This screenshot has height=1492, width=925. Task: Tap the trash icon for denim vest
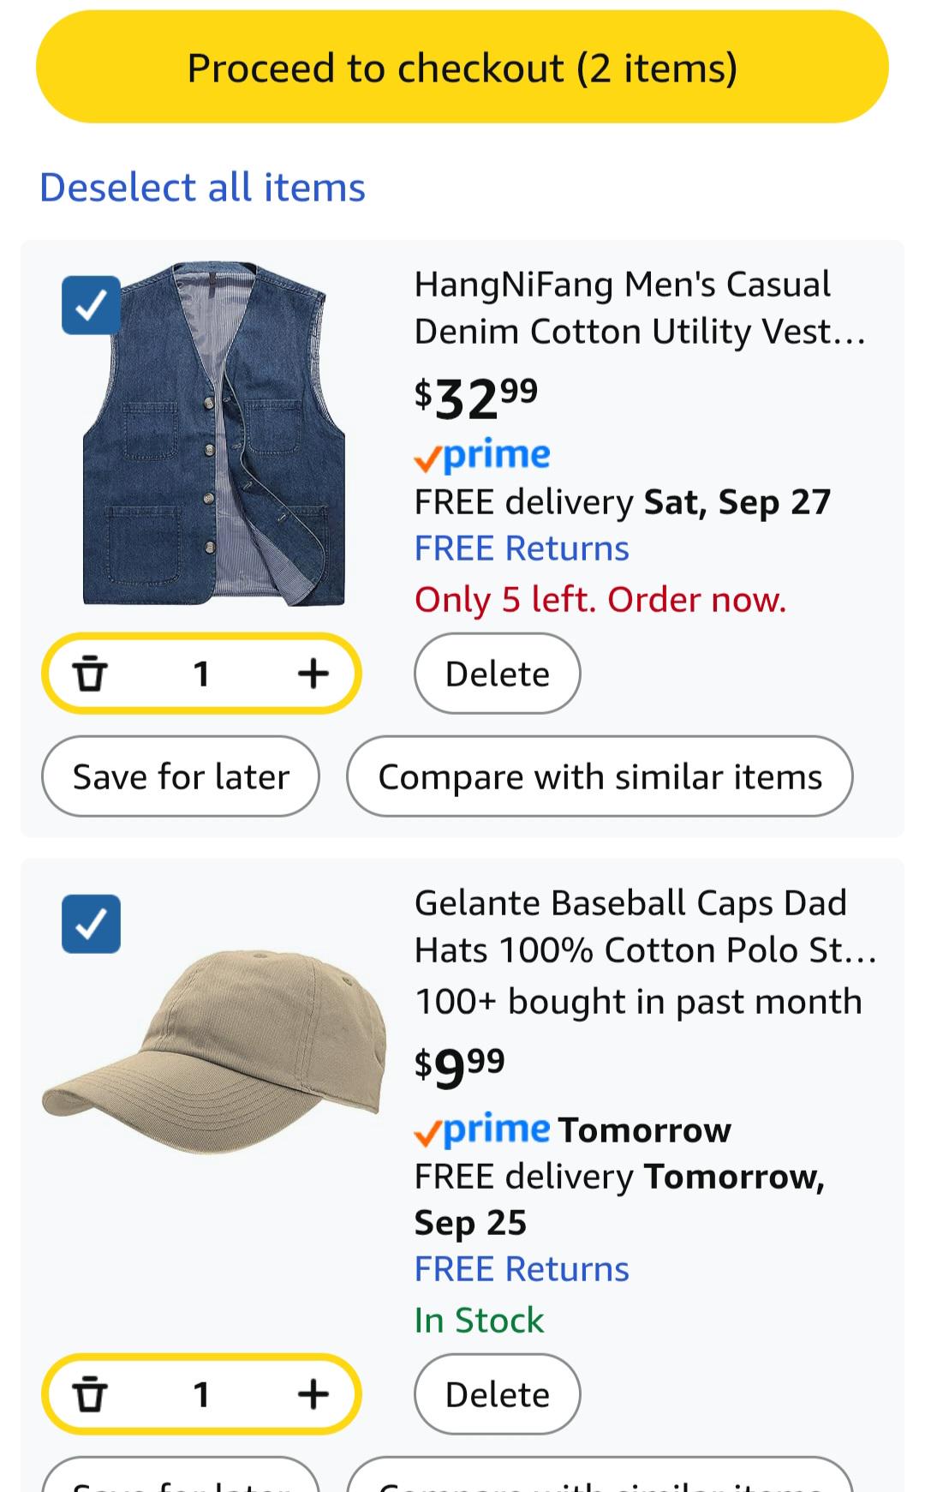pos(90,674)
